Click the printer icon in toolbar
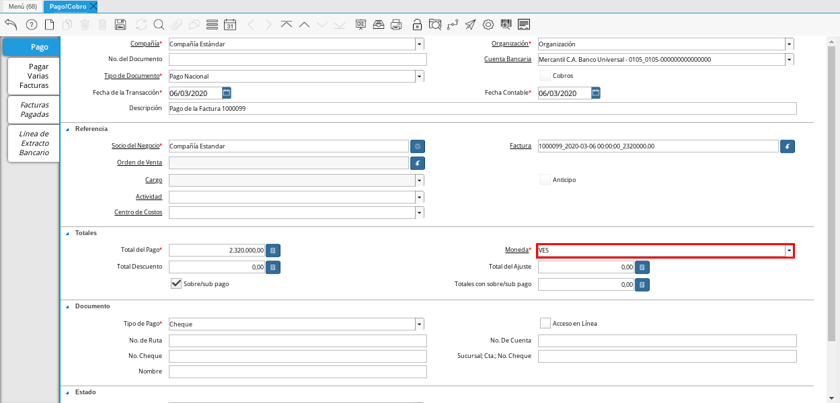 click(x=397, y=25)
